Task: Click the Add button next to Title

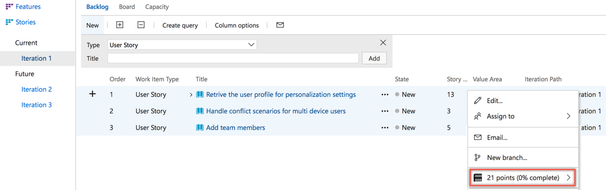Action: [x=374, y=59]
